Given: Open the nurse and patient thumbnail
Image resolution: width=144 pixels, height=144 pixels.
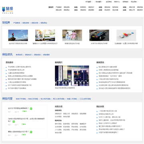Looking at the screenshot, I should pos(72,35).
